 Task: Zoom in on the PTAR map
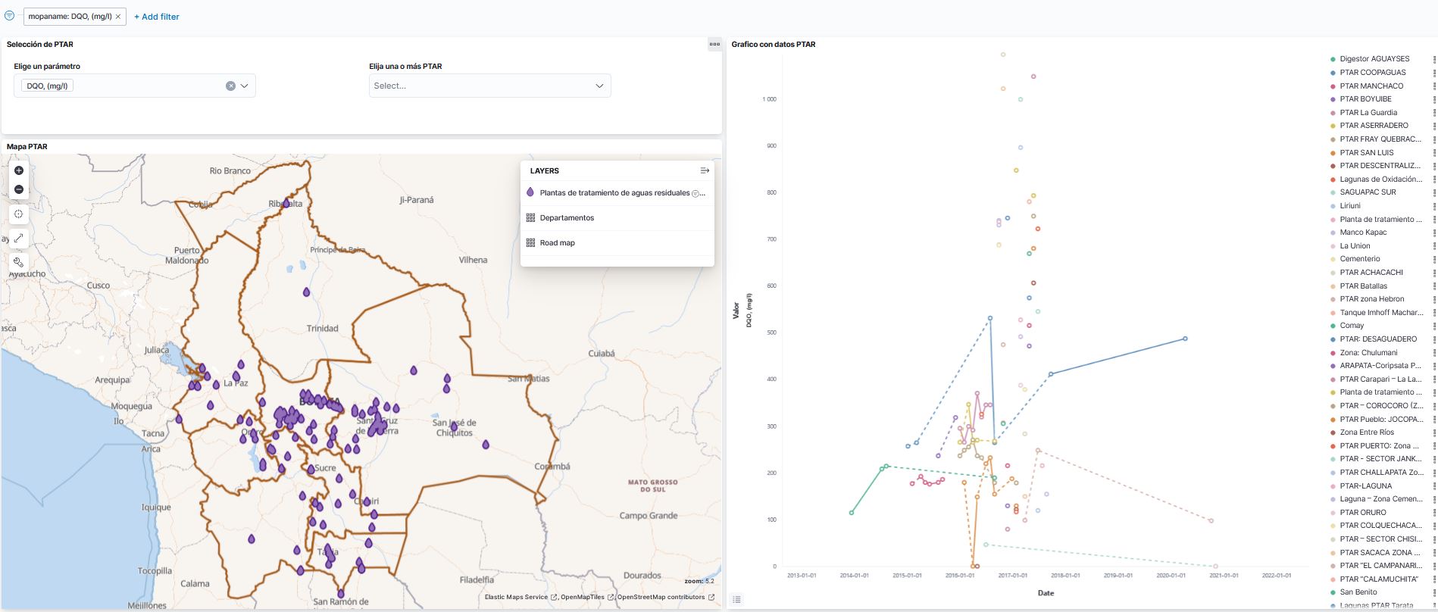[19, 170]
